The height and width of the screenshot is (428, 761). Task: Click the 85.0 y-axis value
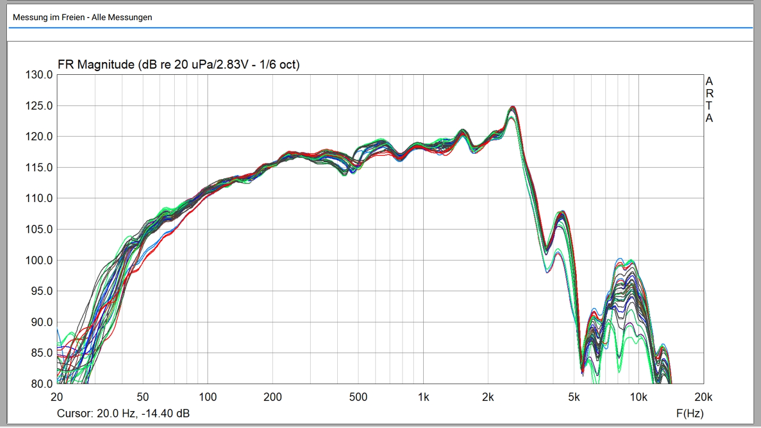click(41, 353)
